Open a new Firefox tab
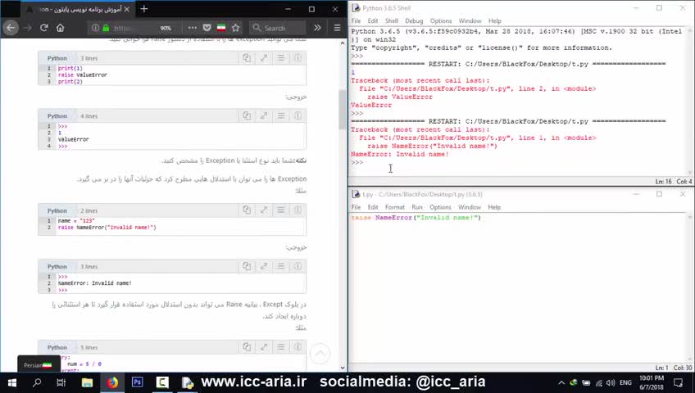Image resolution: width=695 pixels, height=393 pixels. pos(143,9)
